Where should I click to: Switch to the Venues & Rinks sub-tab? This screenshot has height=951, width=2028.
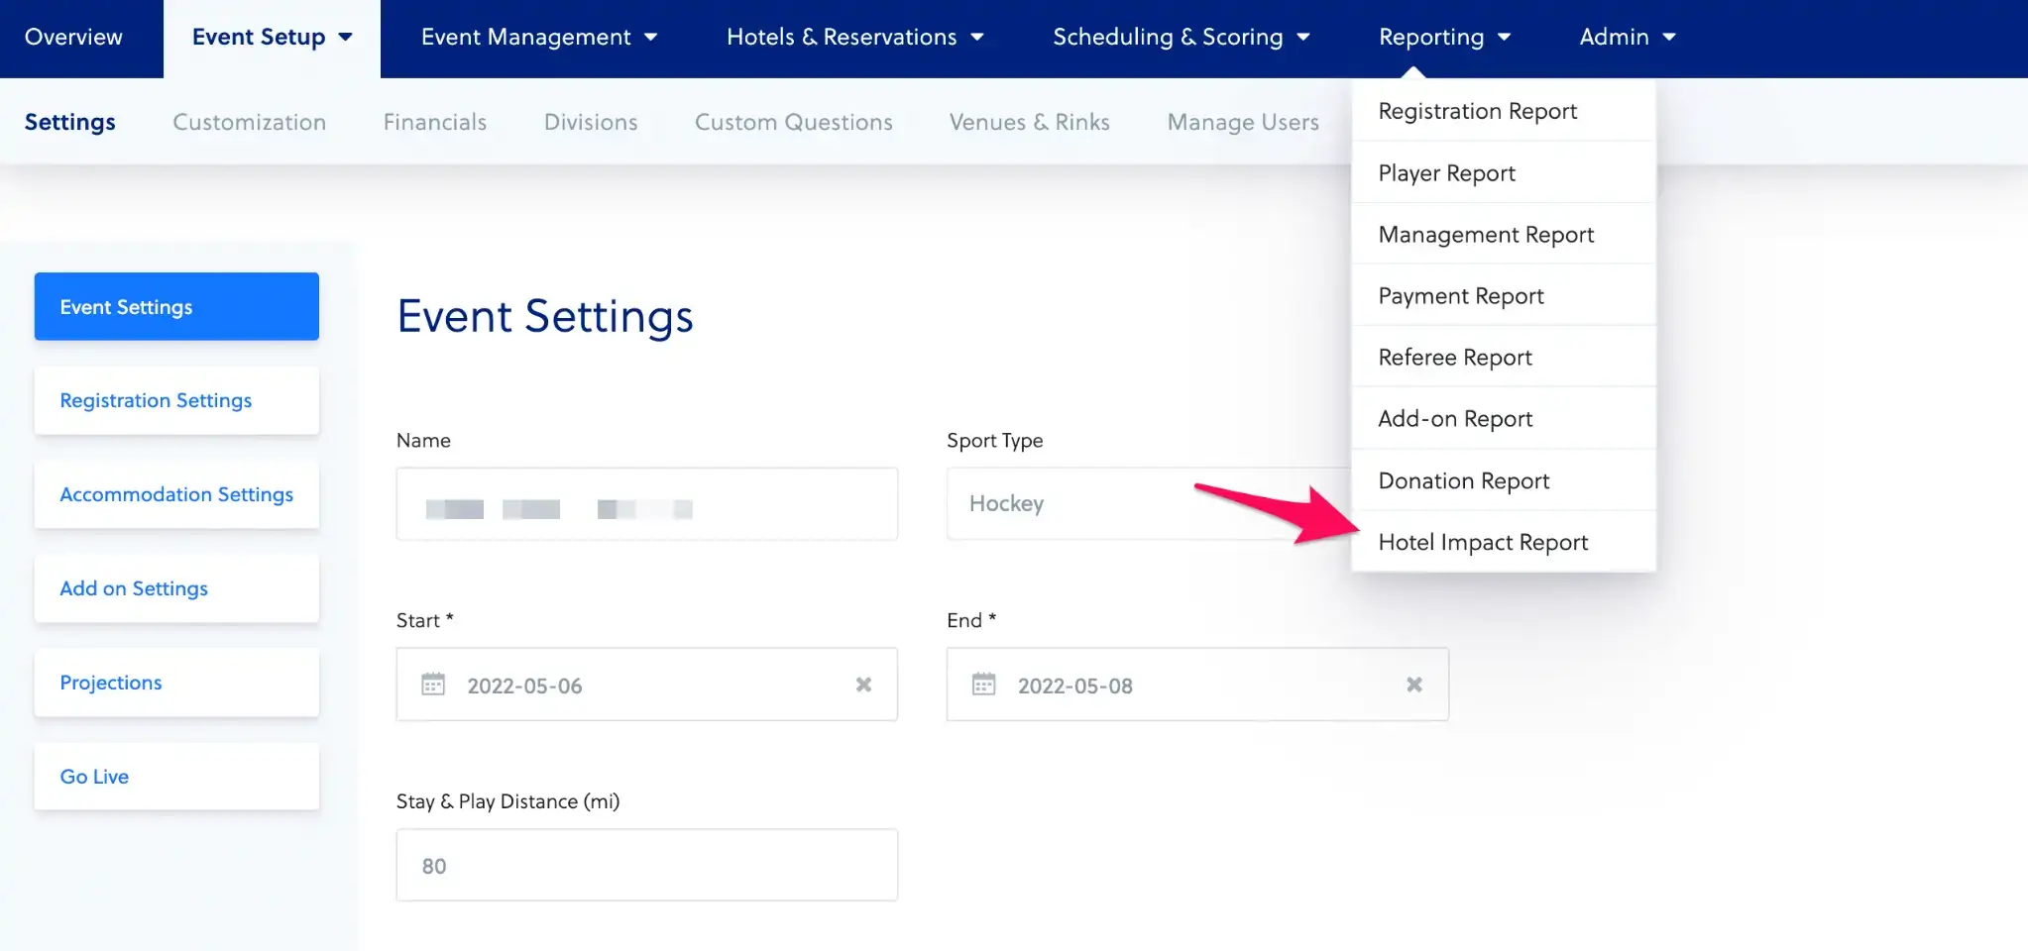click(1030, 122)
